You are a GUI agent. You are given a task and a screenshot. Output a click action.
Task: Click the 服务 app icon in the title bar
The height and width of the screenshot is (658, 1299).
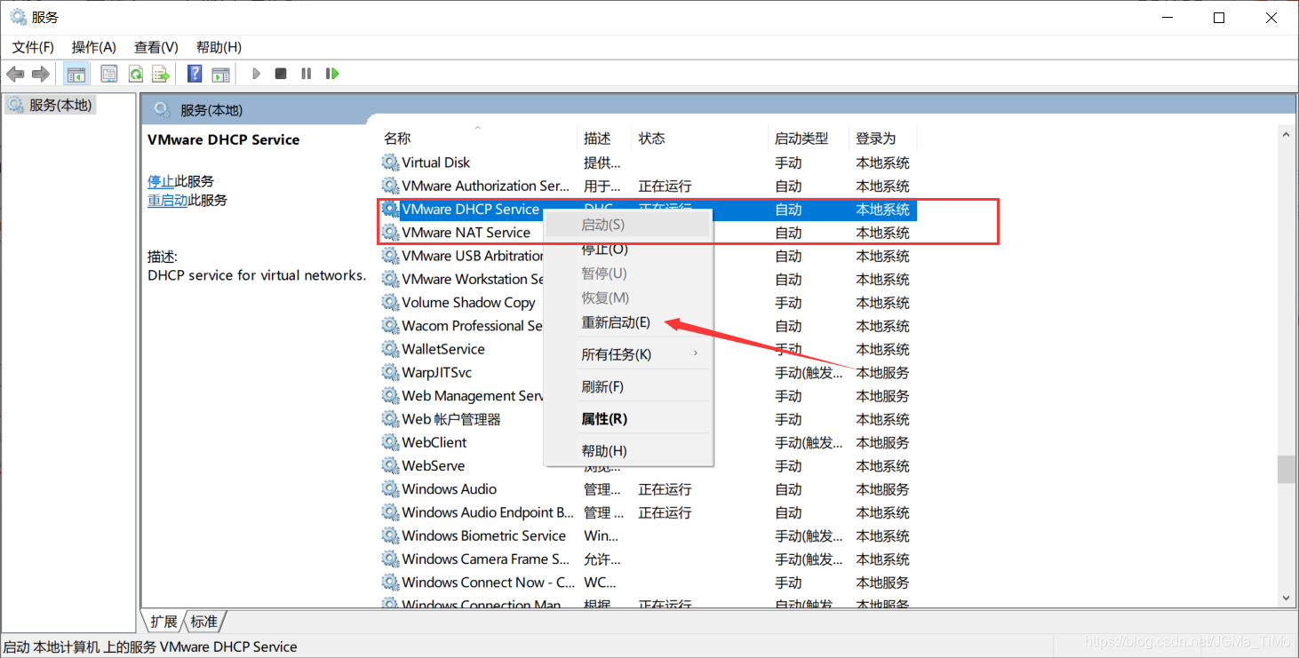pos(18,17)
